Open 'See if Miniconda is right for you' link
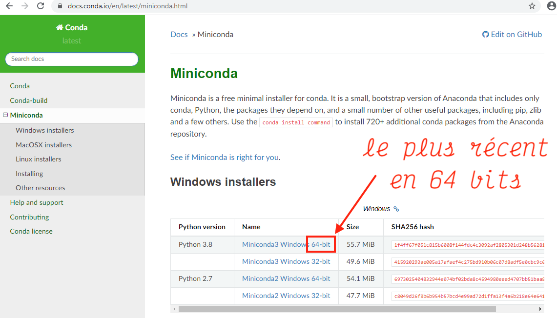 [225, 157]
